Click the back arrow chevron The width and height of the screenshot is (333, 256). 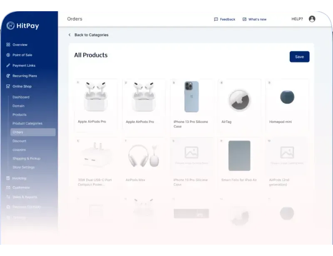pos(70,35)
